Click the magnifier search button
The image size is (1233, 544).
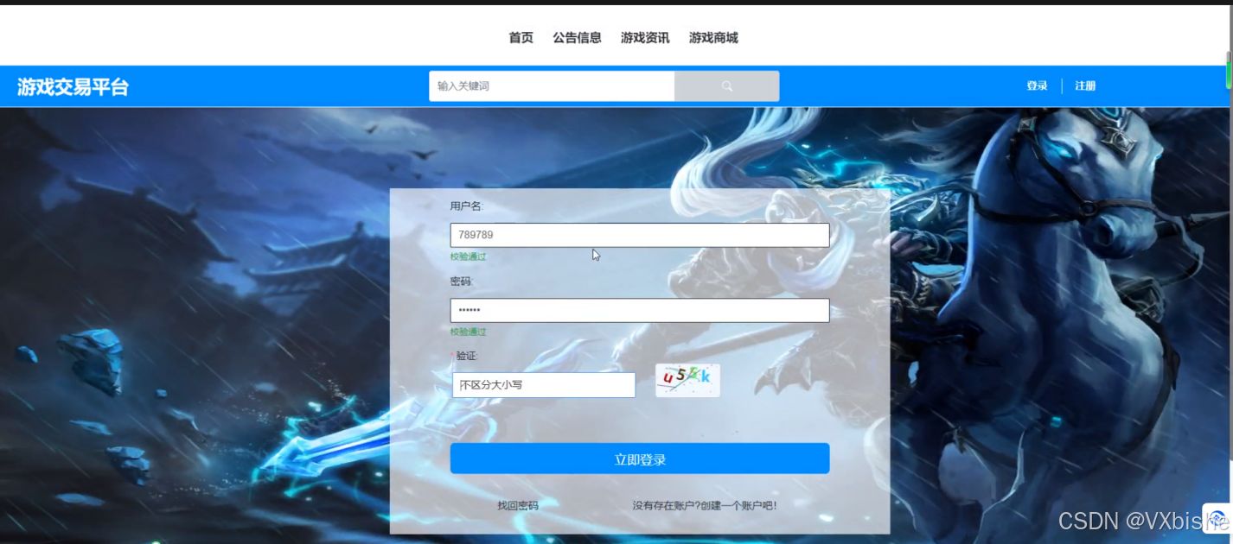pos(727,86)
